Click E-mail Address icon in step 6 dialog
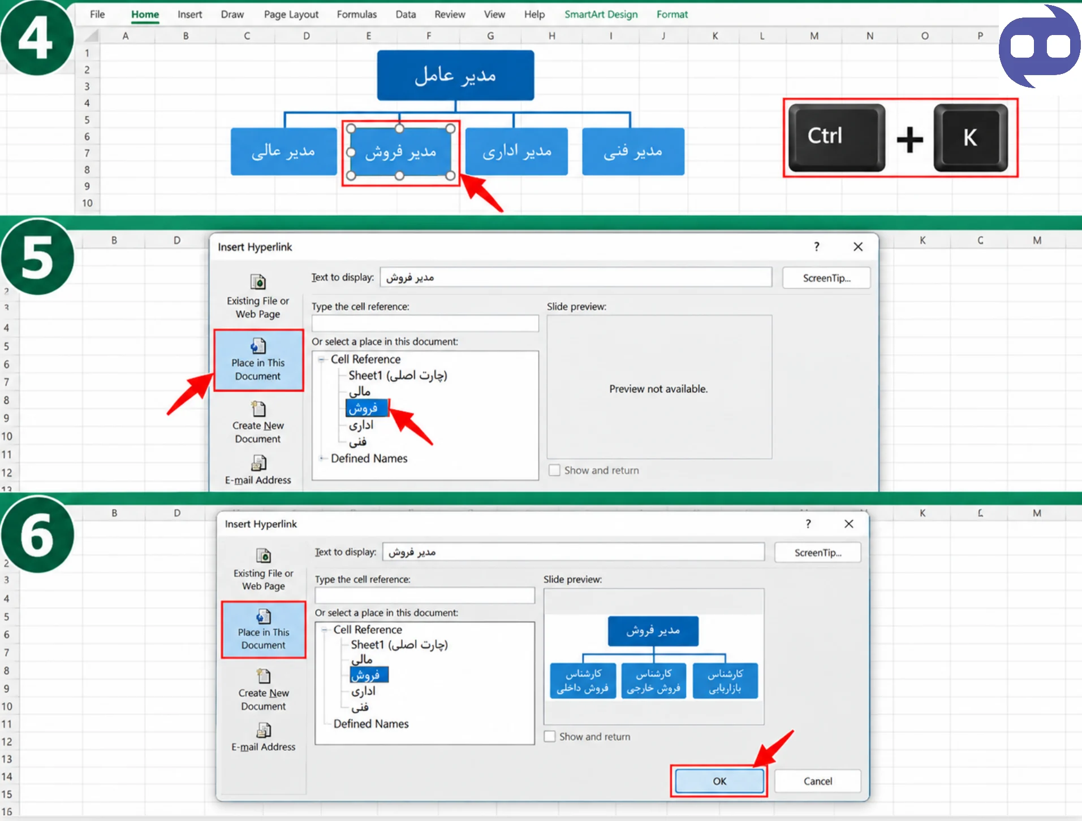Viewport: 1082px width, 821px height. (x=264, y=731)
